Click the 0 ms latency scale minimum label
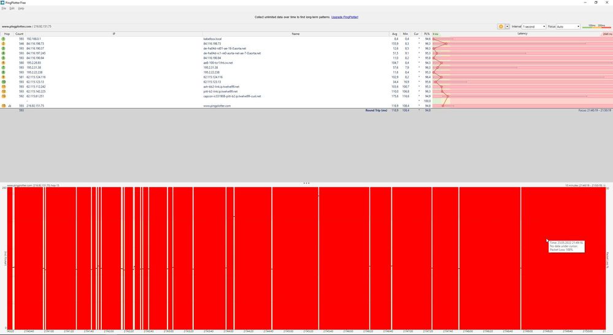Viewport: 613px width, 335px height. point(436,34)
